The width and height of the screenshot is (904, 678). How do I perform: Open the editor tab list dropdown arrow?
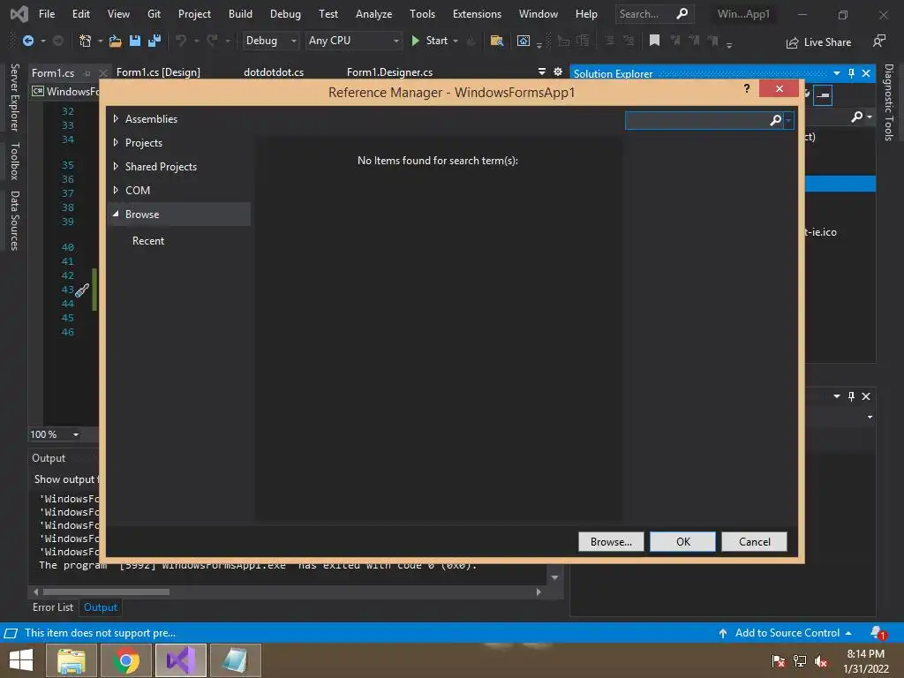[542, 72]
